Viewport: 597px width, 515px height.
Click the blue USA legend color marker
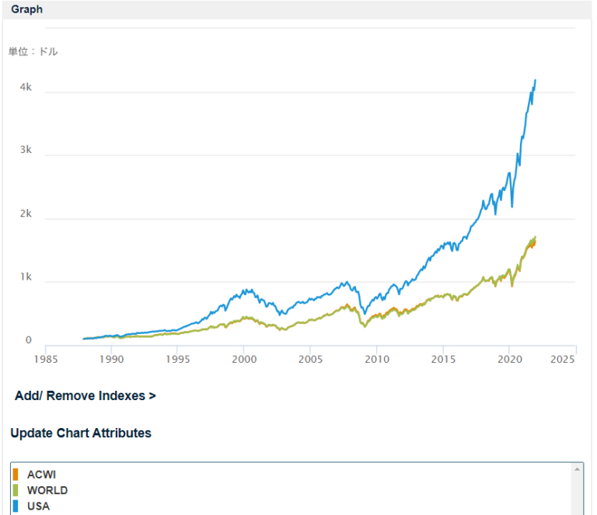(x=16, y=506)
